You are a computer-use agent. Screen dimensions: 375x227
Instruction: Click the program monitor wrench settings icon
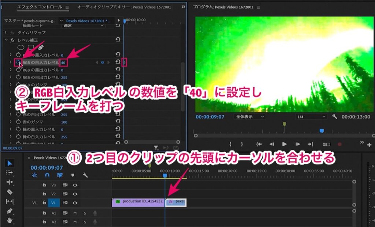tap(334, 117)
